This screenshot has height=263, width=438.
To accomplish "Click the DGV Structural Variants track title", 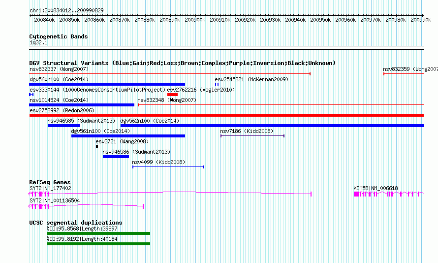I will point(183,63).
